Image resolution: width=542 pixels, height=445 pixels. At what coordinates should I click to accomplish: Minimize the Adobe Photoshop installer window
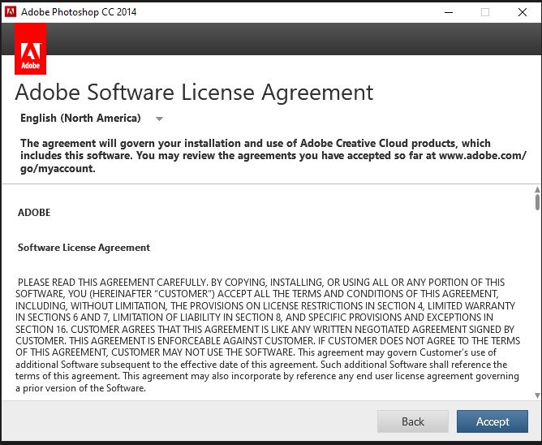pos(448,12)
